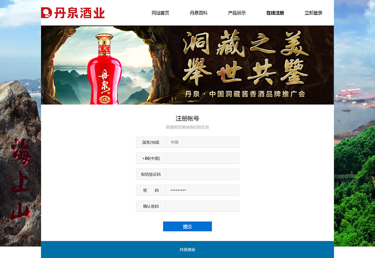Select the 在线注册 nav item

pyautogui.click(x=275, y=13)
